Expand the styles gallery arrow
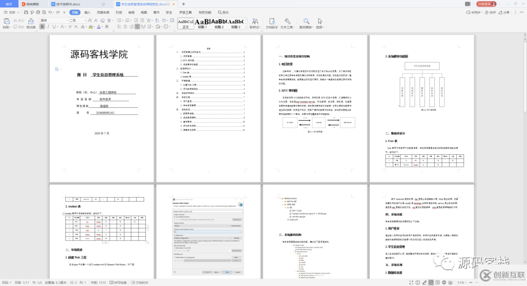The width and height of the screenshot is (527, 286). tap(245, 27)
